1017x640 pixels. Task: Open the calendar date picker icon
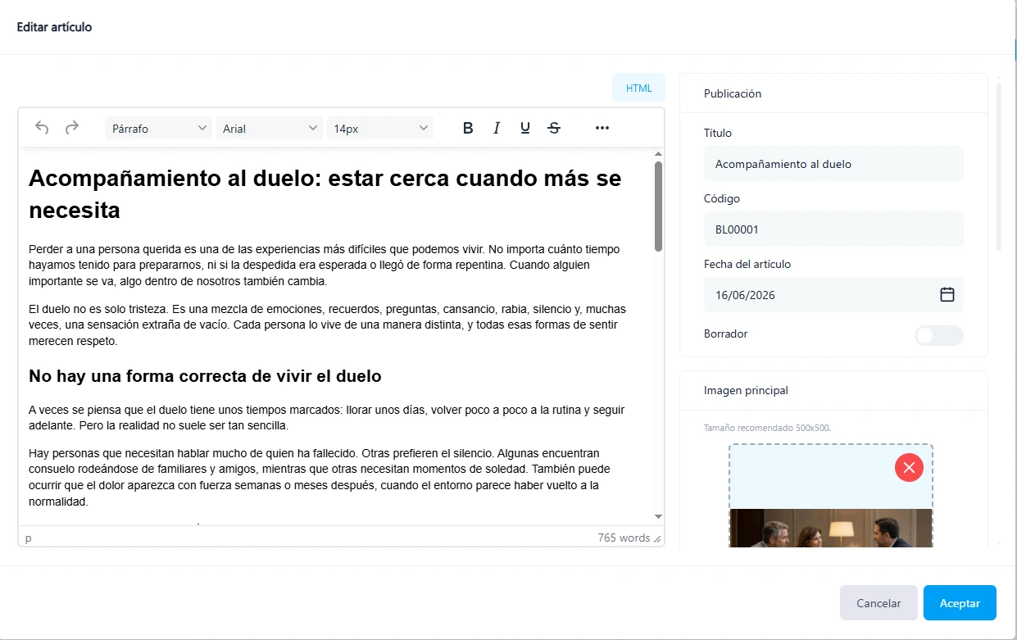947,294
